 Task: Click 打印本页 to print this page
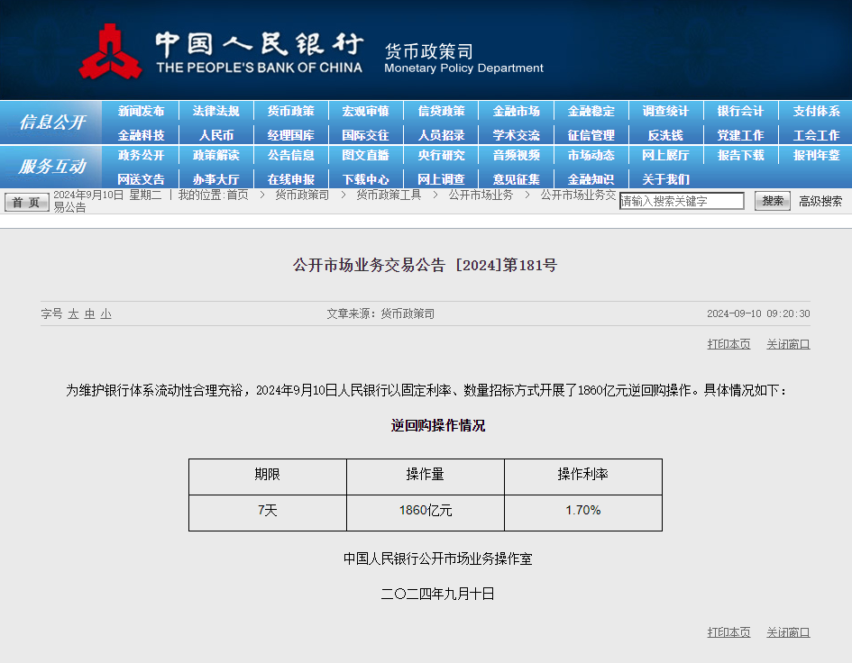[728, 344]
